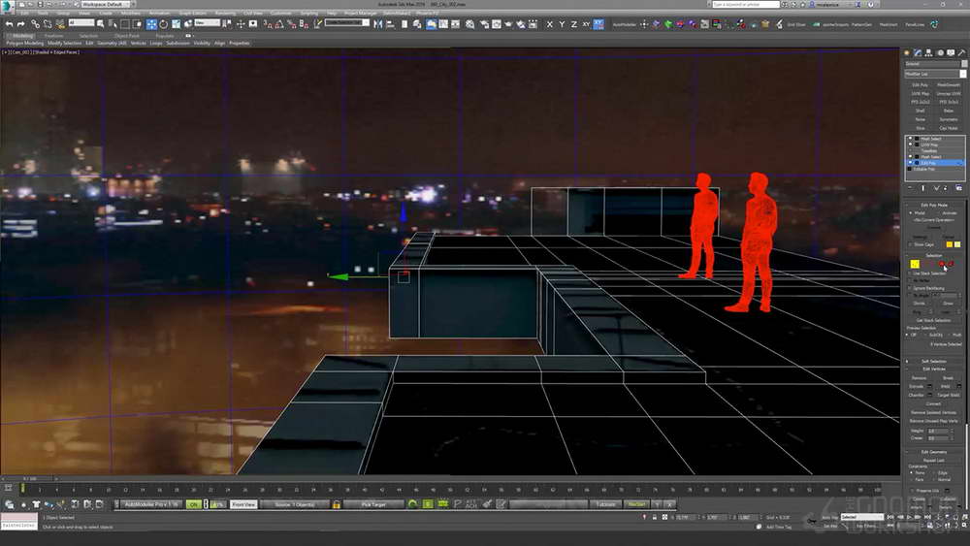
Task: Switch to the Freeform ribbon tab
Action: coord(53,36)
